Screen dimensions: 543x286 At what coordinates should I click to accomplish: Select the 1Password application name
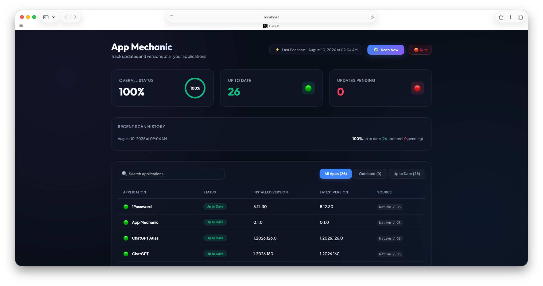[x=142, y=207]
